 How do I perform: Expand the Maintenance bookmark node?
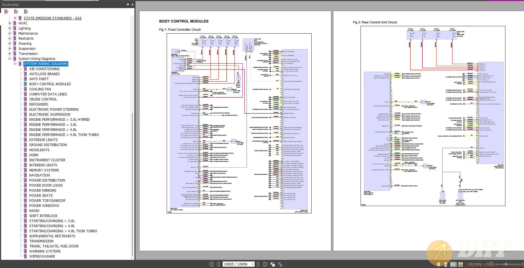pyautogui.click(x=10, y=33)
